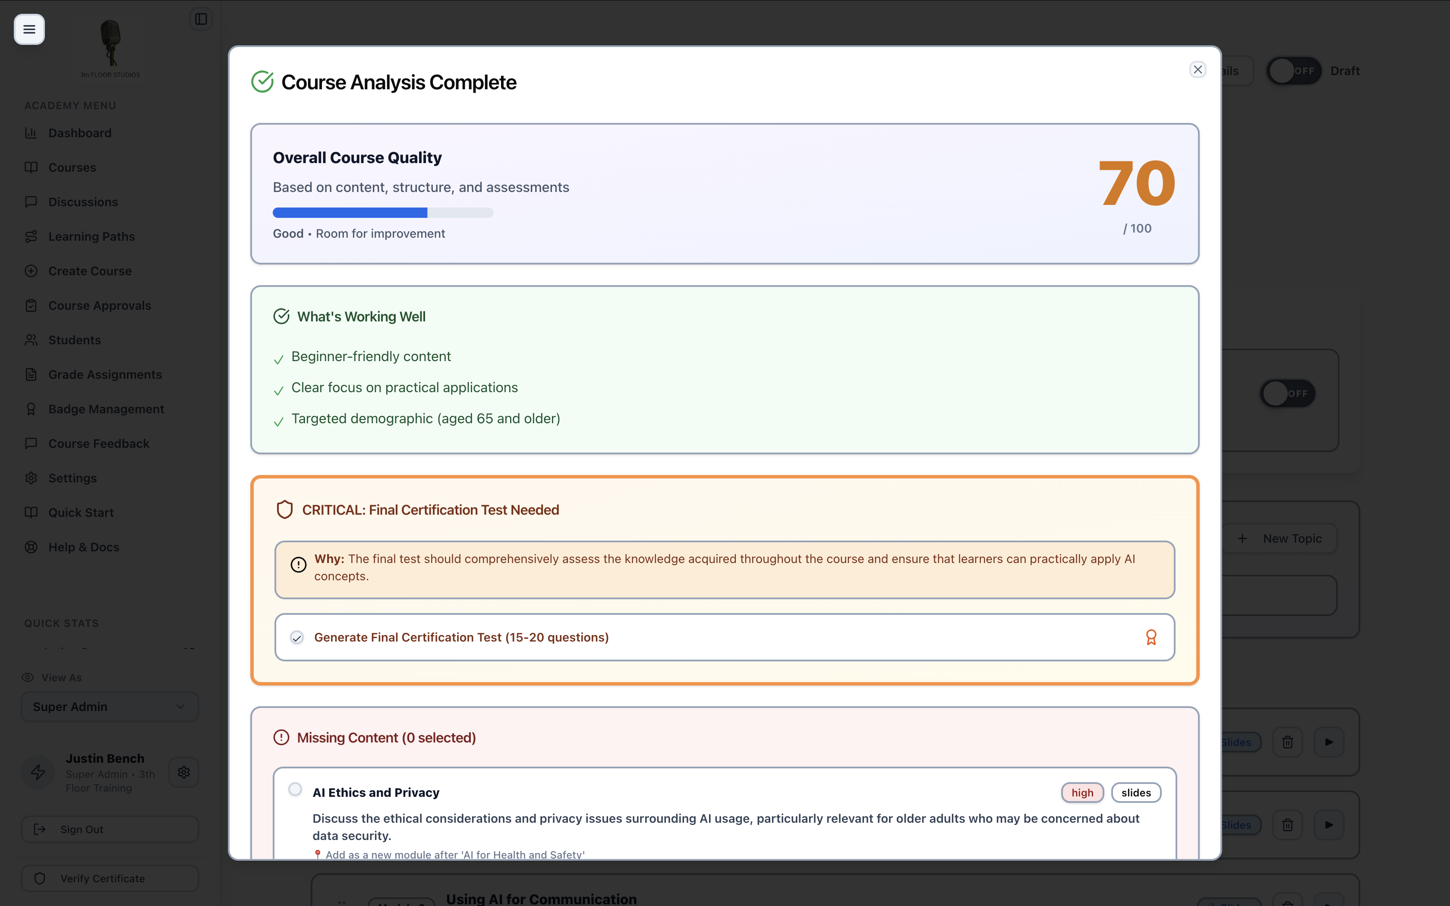The height and width of the screenshot is (906, 1450).
Task: Click the Students people icon
Action: pyautogui.click(x=31, y=340)
